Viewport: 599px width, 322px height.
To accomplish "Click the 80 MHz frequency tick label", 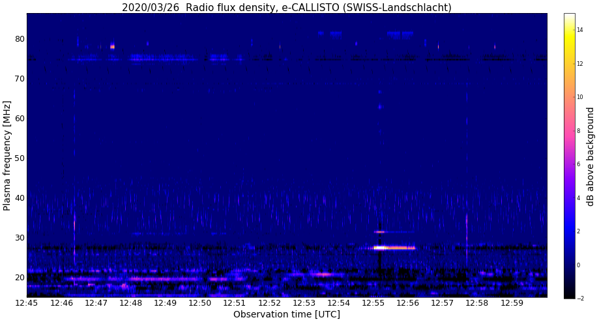I will [x=20, y=39].
